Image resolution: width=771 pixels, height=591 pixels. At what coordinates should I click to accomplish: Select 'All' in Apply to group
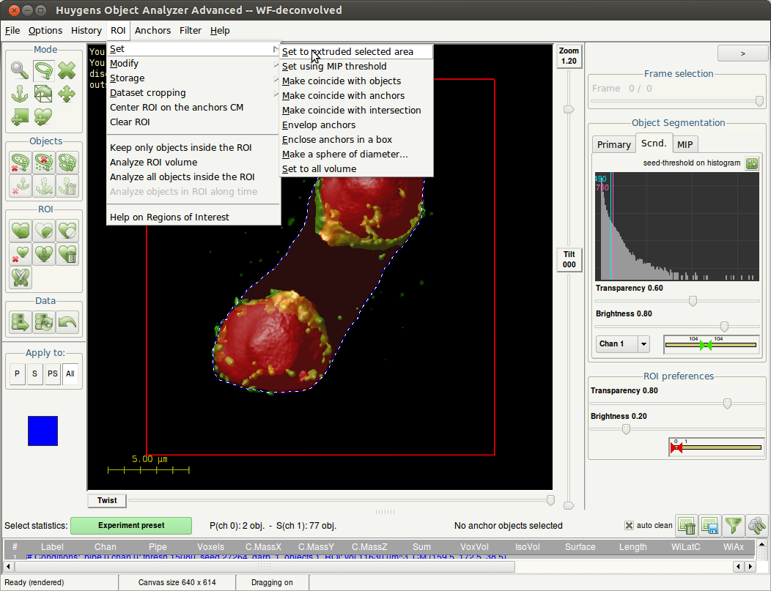tap(70, 373)
